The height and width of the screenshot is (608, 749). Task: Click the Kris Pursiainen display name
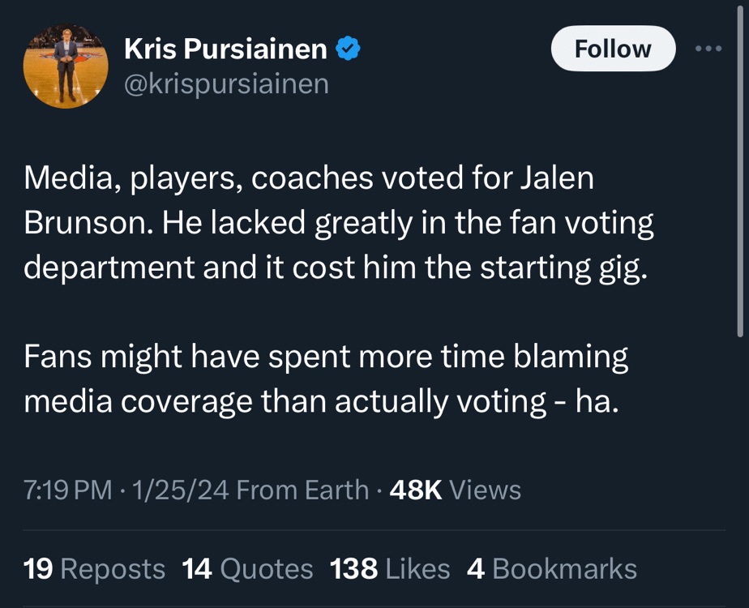[225, 49]
